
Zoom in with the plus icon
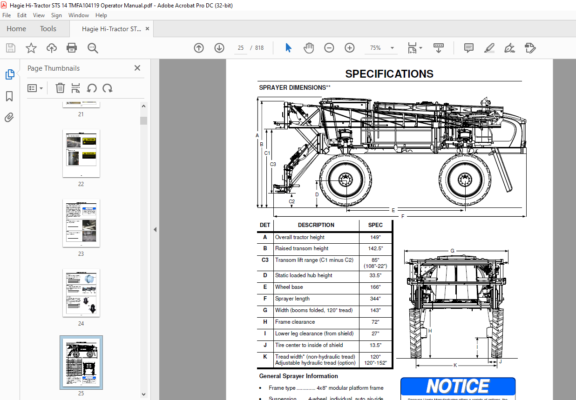350,48
